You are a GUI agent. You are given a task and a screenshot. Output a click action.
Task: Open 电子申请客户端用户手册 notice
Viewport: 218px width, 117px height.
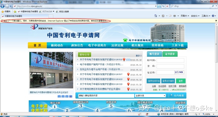click(101, 65)
